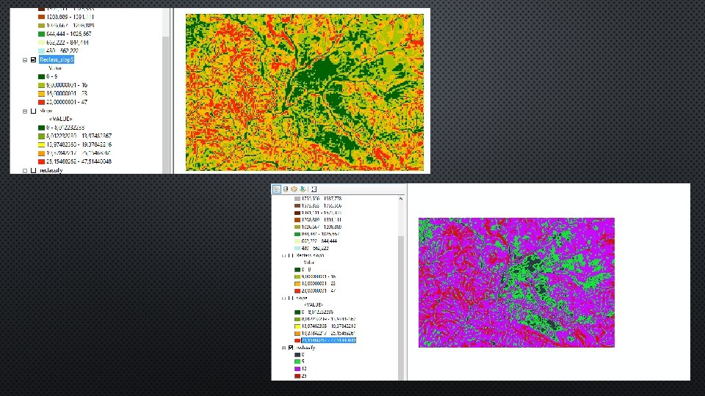Select List By Visibility icon in lower panel

pyautogui.click(x=294, y=189)
